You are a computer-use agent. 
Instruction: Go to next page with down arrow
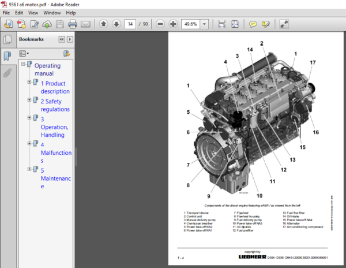pyautogui.click(x=116, y=24)
